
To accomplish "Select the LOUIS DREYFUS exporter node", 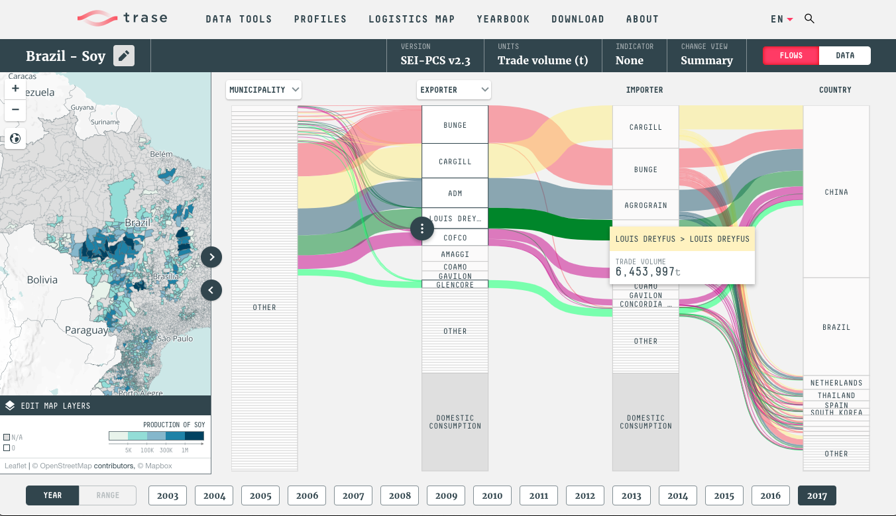I will (x=455, y=219).
